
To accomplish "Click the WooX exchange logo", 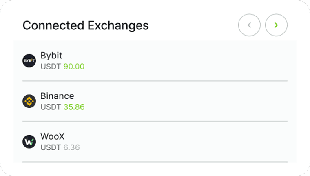I will (29, 142).
